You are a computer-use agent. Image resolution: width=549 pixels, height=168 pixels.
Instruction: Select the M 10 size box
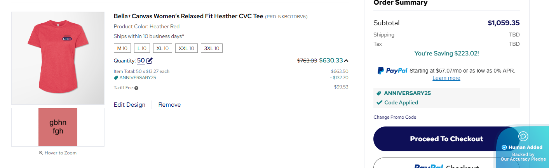tap(122, 48)
